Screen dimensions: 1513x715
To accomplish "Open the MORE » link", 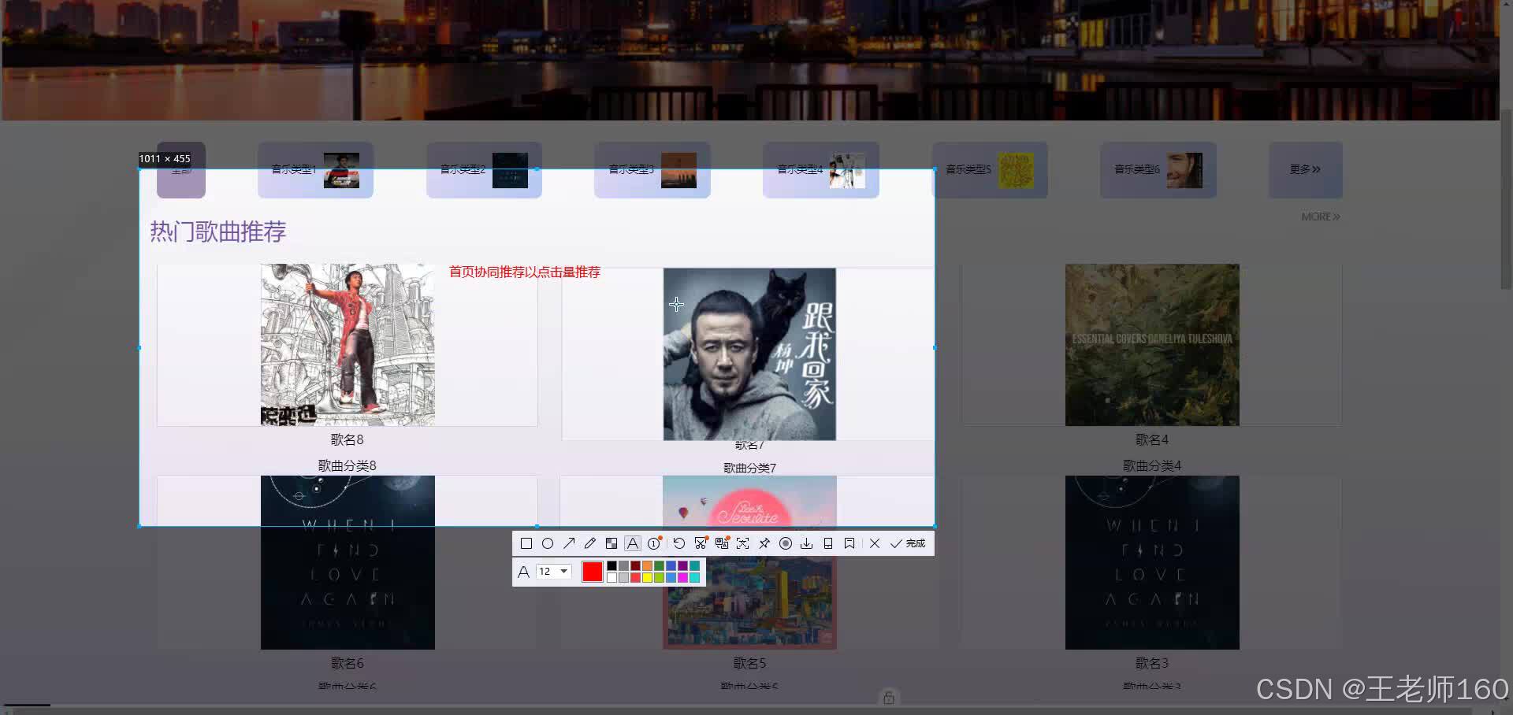I will (x=1321, y=217).
